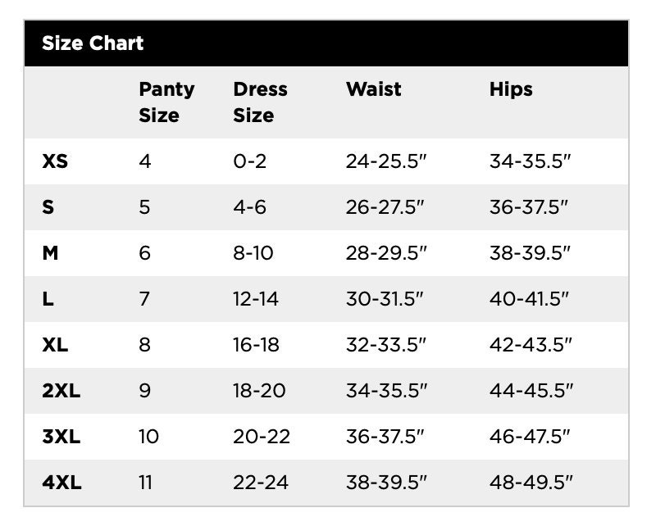This screenshot has height=526, width=656.
Task: Select the S row label
Action: tap(48, 207)
